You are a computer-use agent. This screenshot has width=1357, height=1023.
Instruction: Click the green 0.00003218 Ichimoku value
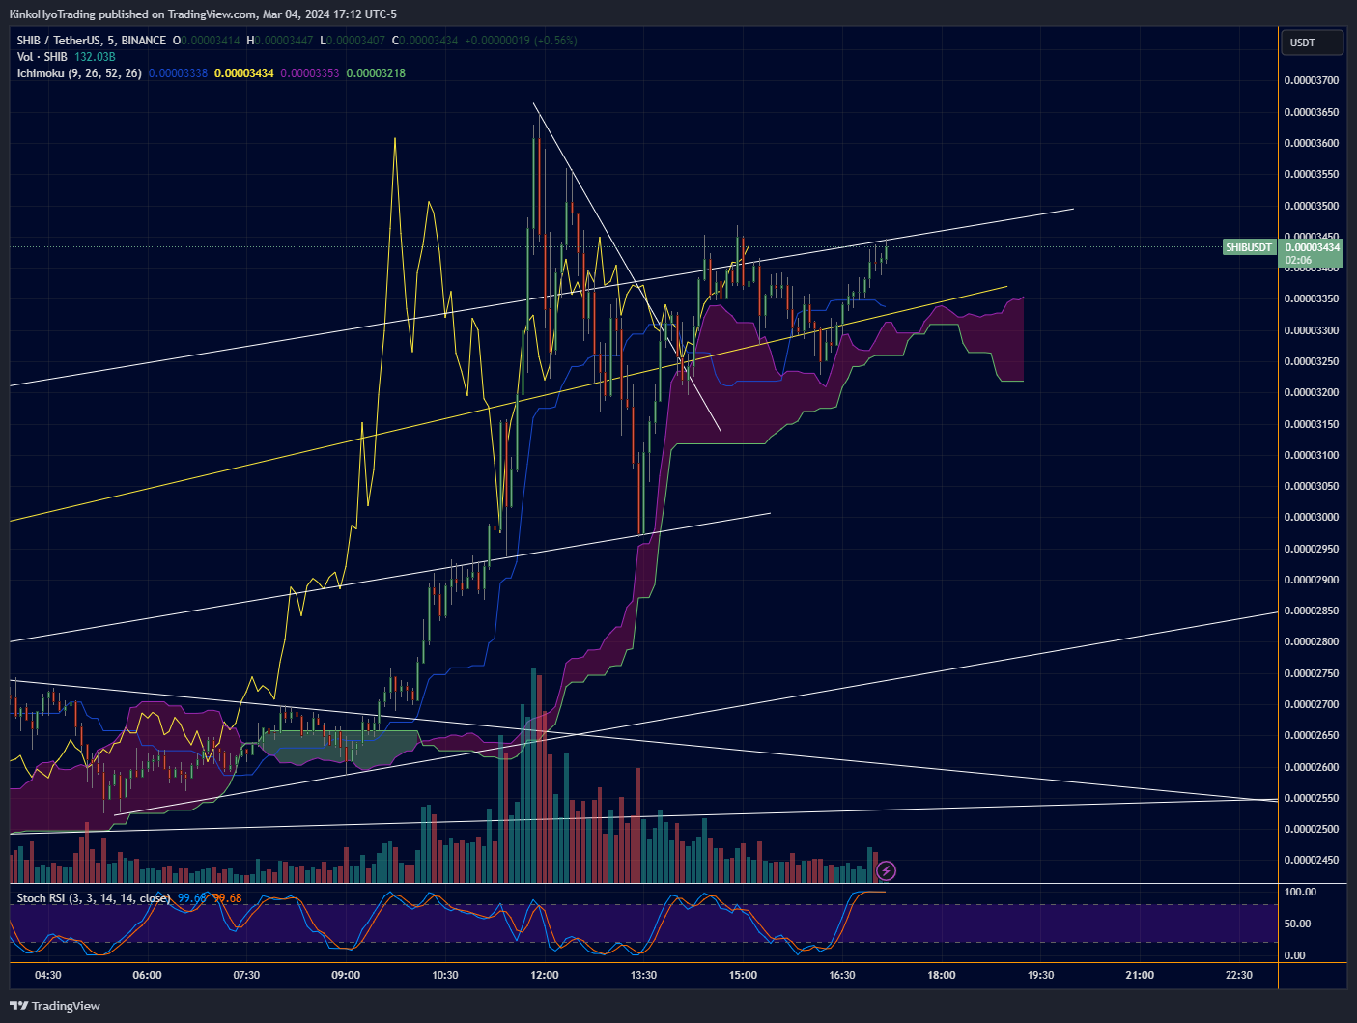[x=376, y=73]
